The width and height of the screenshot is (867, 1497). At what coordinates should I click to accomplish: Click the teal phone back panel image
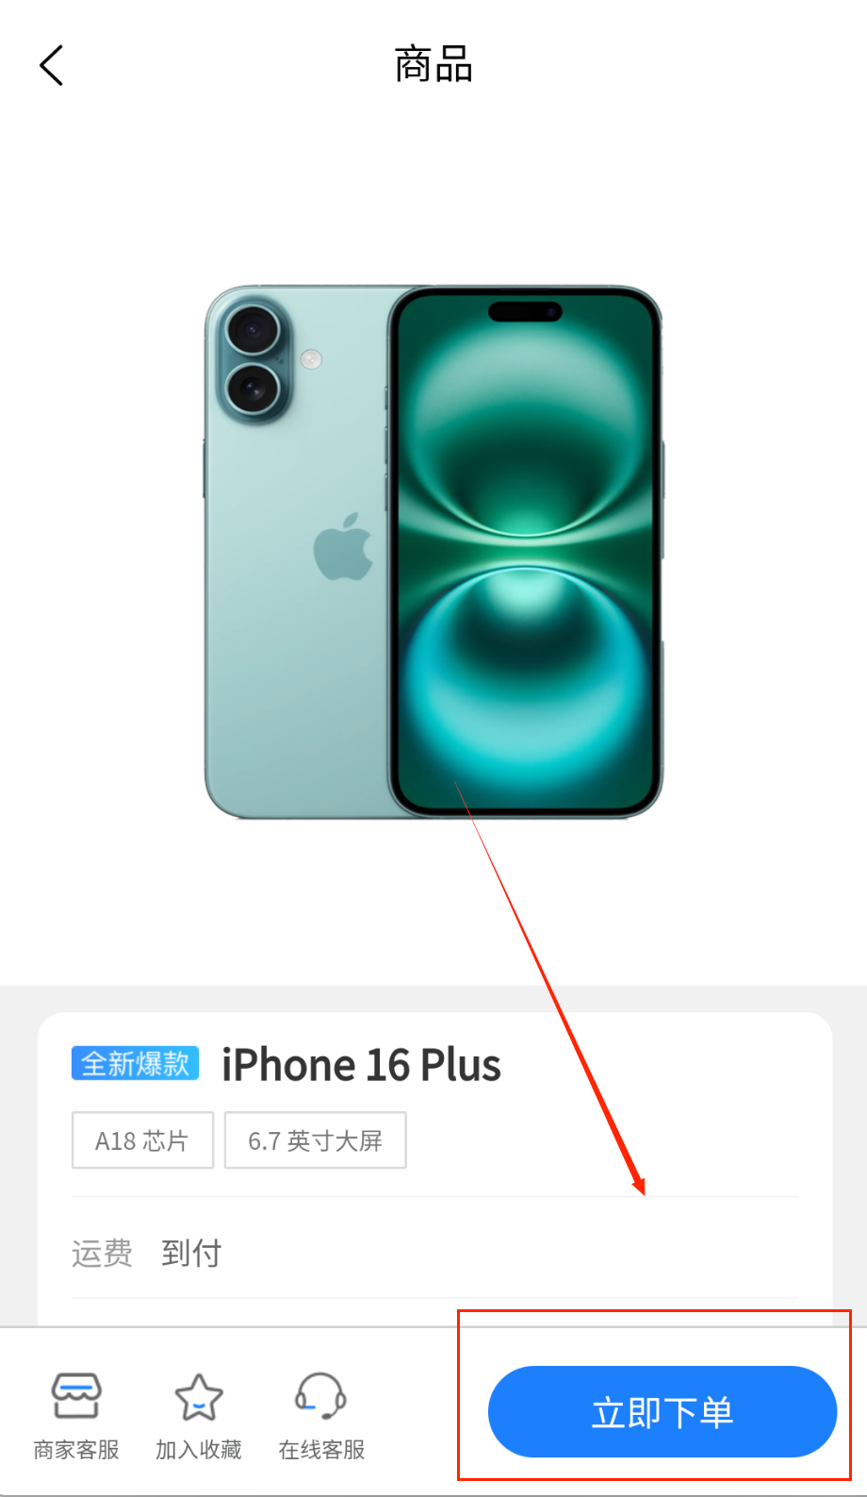(x=296, y=552)
